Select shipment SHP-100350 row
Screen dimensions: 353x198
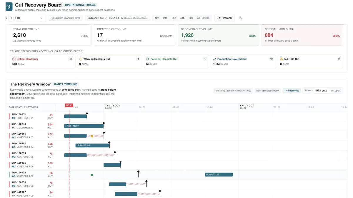click(x=176, y=184)
